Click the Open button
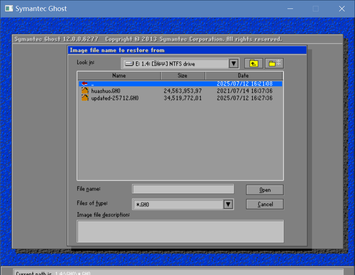This screenshot has height=275, width=355. pos(265,190)
